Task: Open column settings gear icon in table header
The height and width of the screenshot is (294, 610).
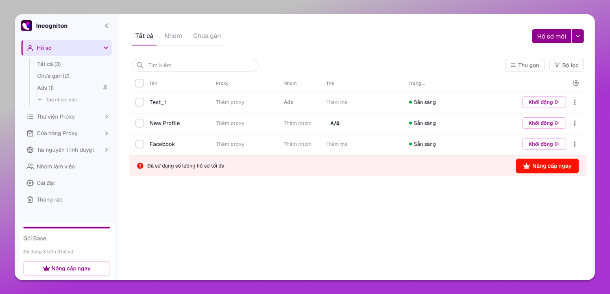Action: coord(576,83)
